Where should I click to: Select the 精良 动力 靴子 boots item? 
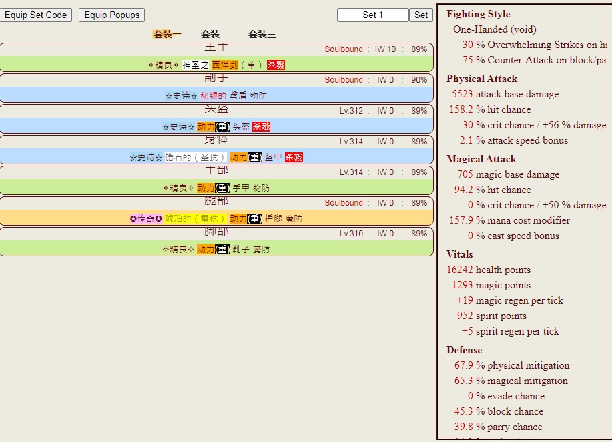[216, 249]
